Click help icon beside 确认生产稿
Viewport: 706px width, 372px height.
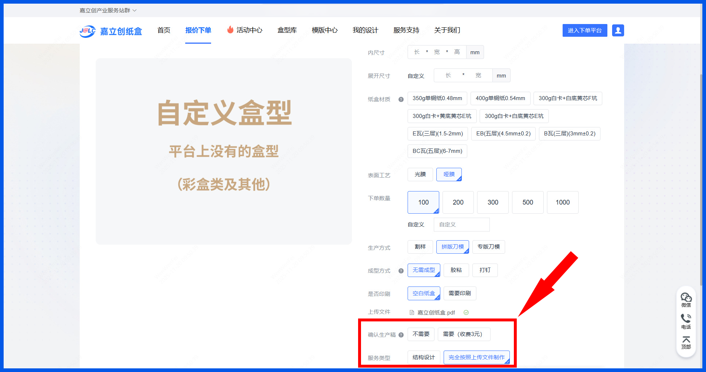[401, 335]
